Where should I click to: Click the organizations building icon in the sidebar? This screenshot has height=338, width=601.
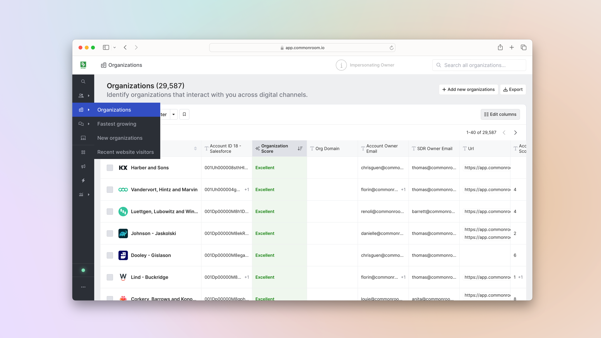pos(81,110)
